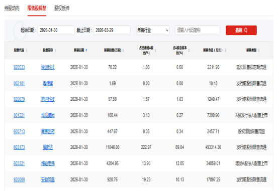Select the 447.67 unlock shares cell
The height and width of the screenshot is (191, 279).
113,131
